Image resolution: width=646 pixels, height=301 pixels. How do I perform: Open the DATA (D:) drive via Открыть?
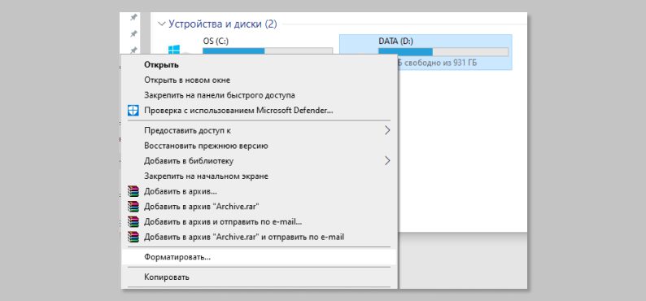click(161, 65)
